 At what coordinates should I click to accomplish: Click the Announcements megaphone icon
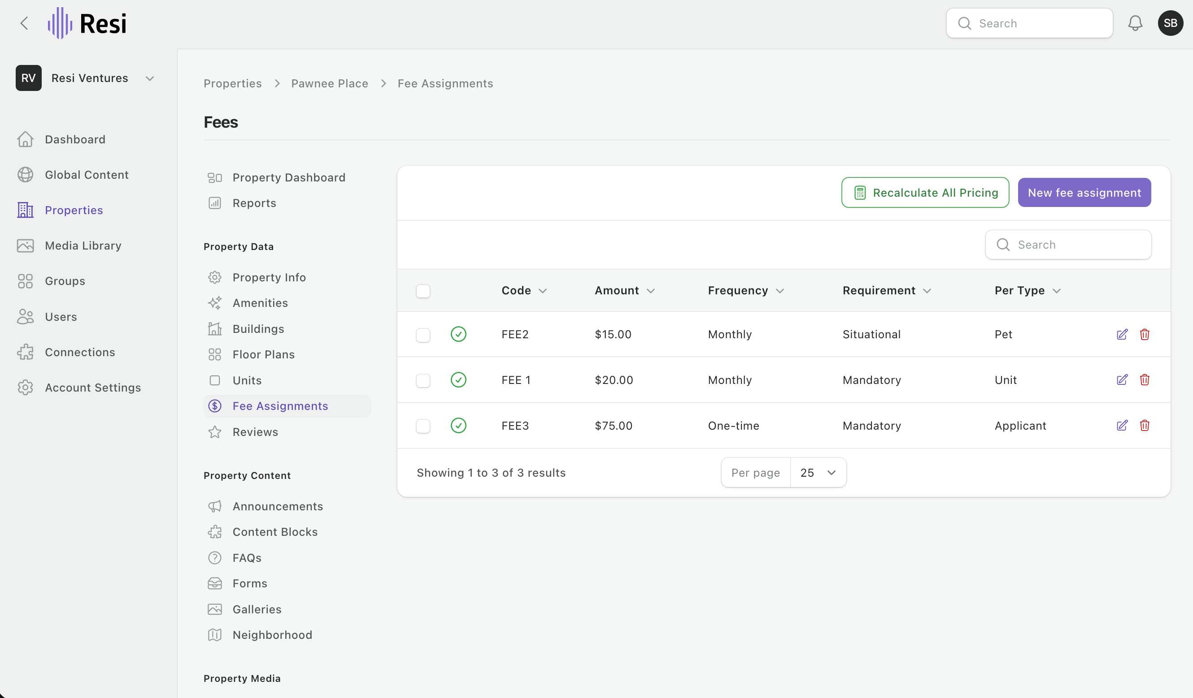tap(215, 506)
